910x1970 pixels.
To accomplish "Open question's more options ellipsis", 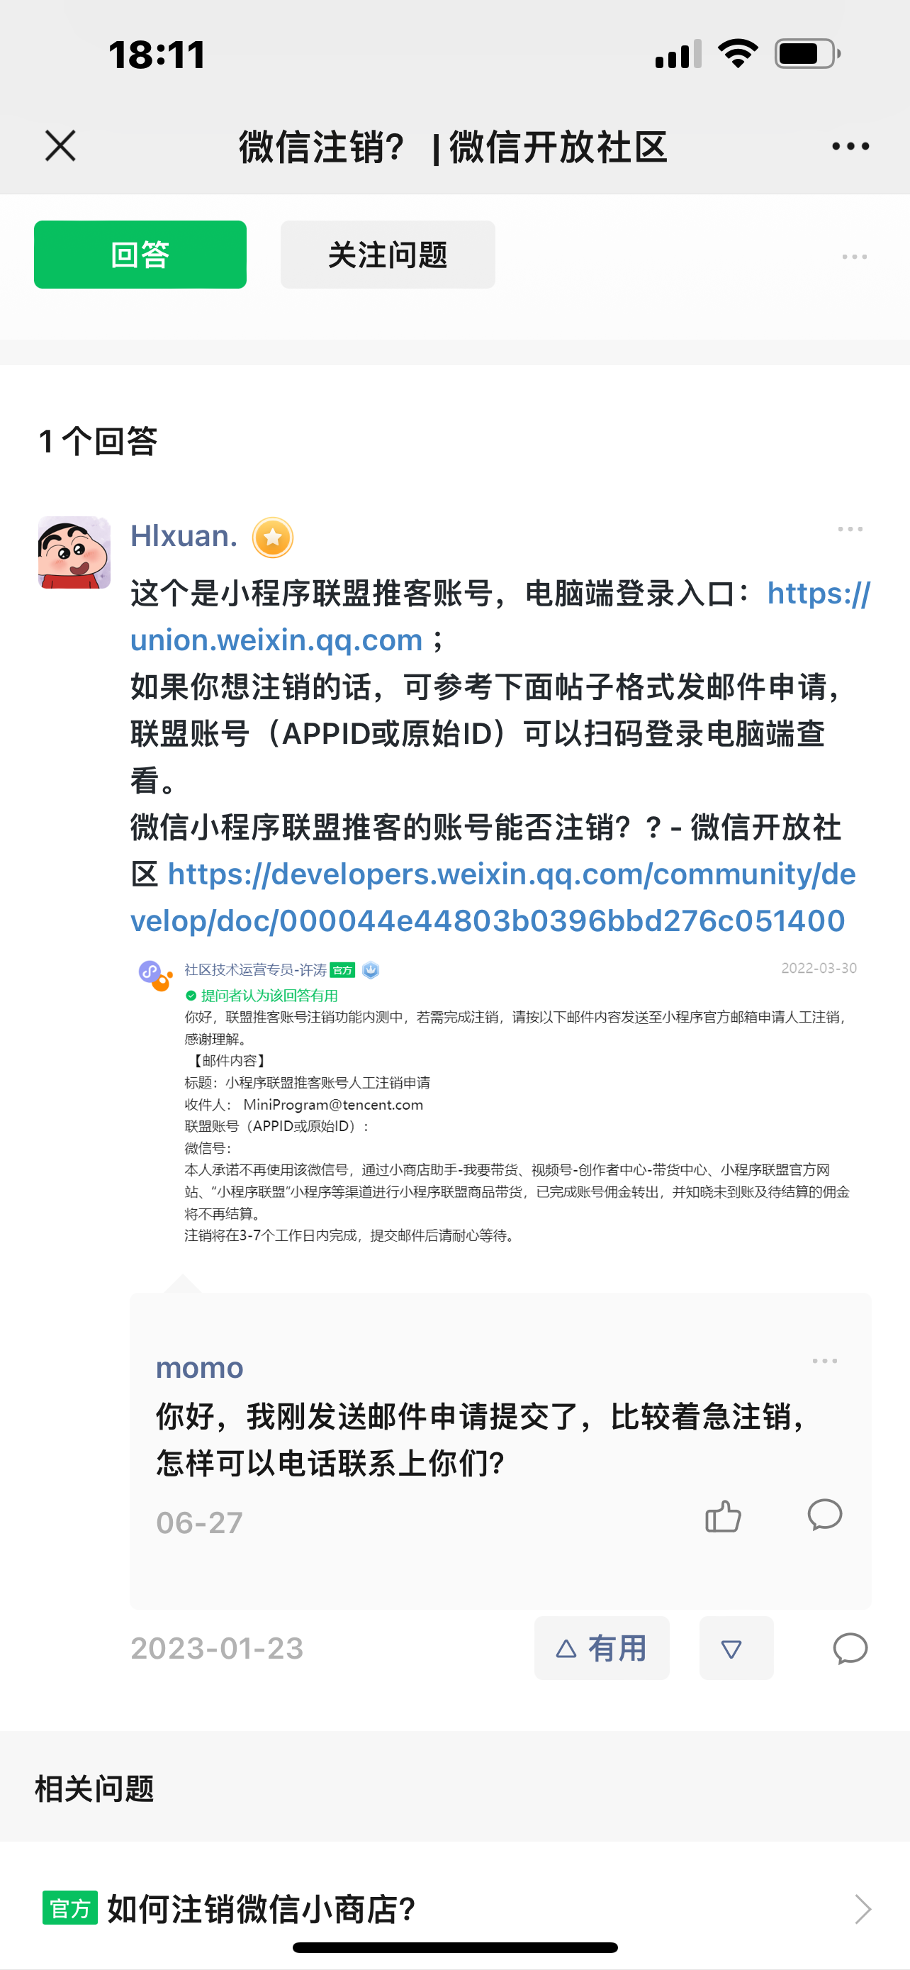I will click(854, 257).
